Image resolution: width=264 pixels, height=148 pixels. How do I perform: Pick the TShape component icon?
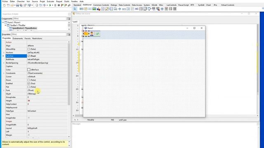tap(99, 9)
